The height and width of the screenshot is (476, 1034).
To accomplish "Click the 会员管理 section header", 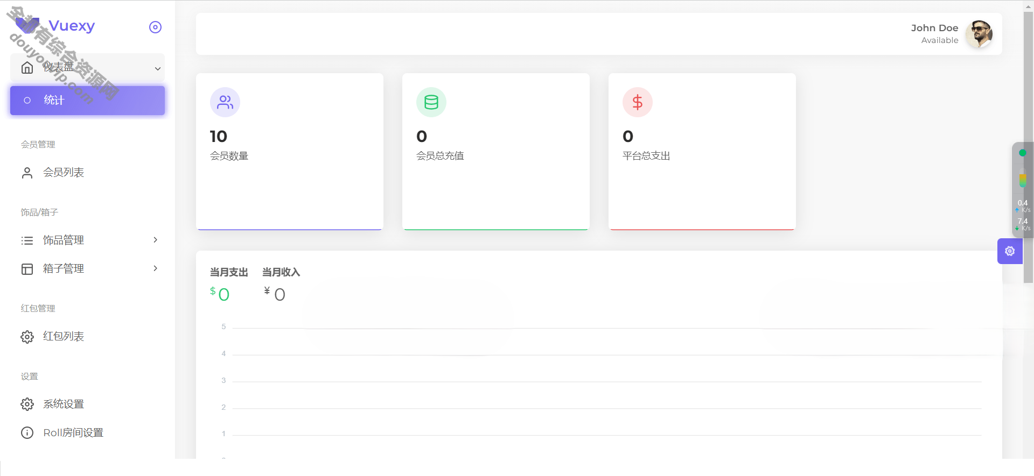I will [38, 145].
